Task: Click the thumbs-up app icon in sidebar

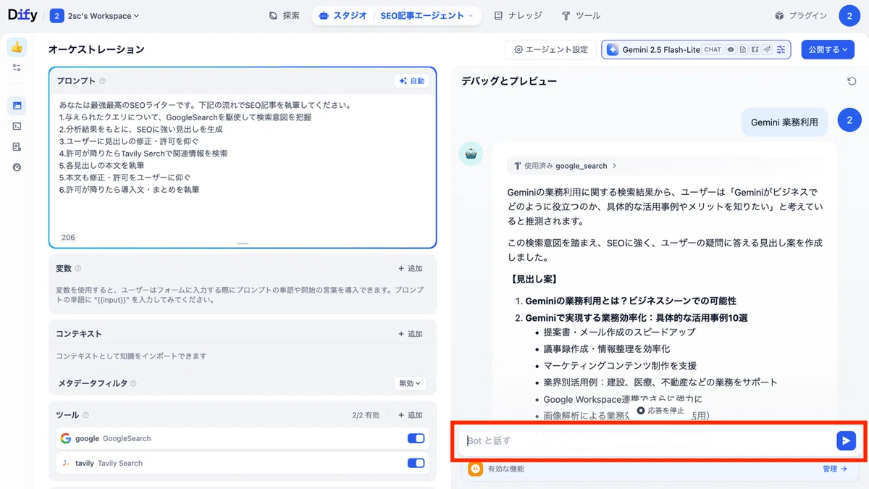Action: coord(17,47)
